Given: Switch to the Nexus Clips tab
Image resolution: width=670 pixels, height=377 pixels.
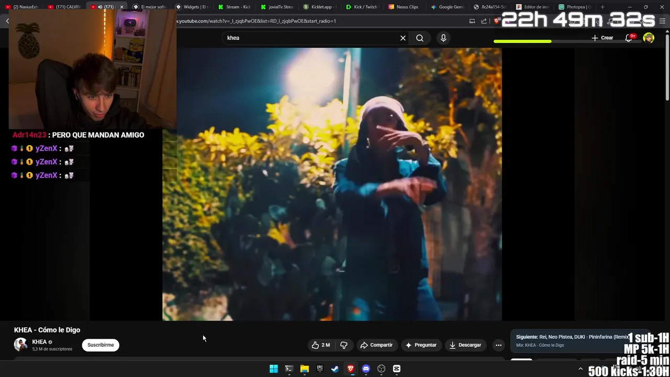Looking at the screenshot, I should click(x=405, y=7).
